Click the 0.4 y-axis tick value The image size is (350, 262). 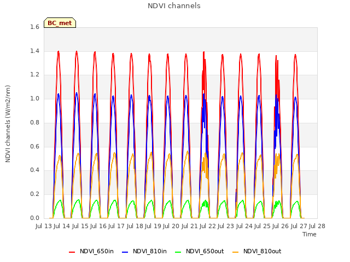point(34,170)
